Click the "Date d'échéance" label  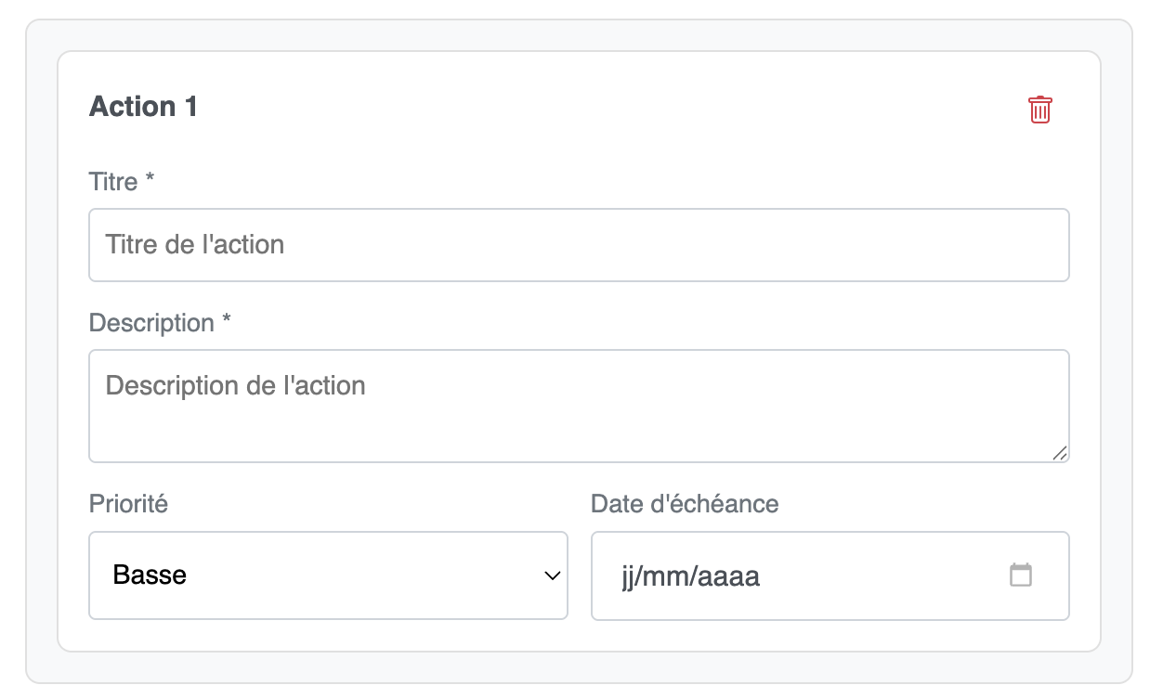685,503
